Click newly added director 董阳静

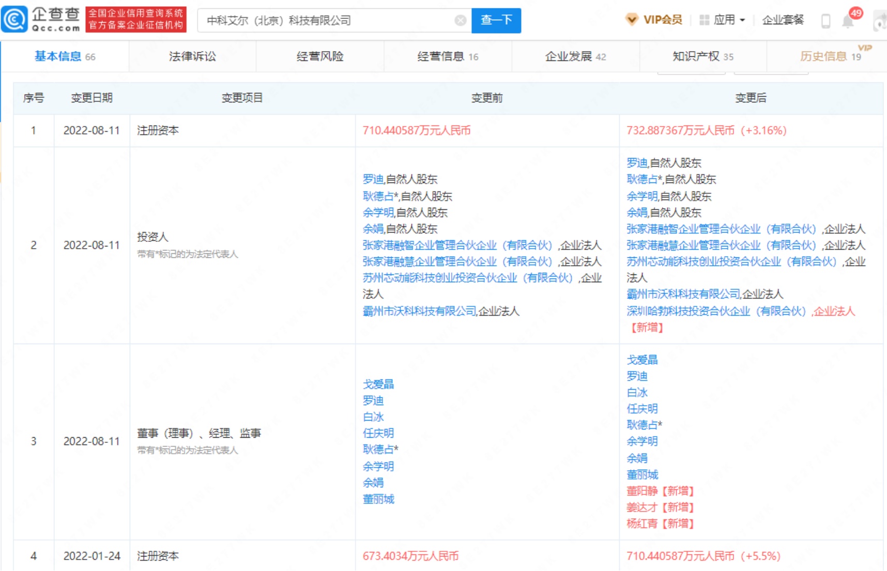click(x=642, y=491)
